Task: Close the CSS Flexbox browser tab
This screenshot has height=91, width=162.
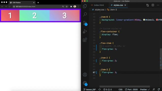Action: (x=34, y=3)
